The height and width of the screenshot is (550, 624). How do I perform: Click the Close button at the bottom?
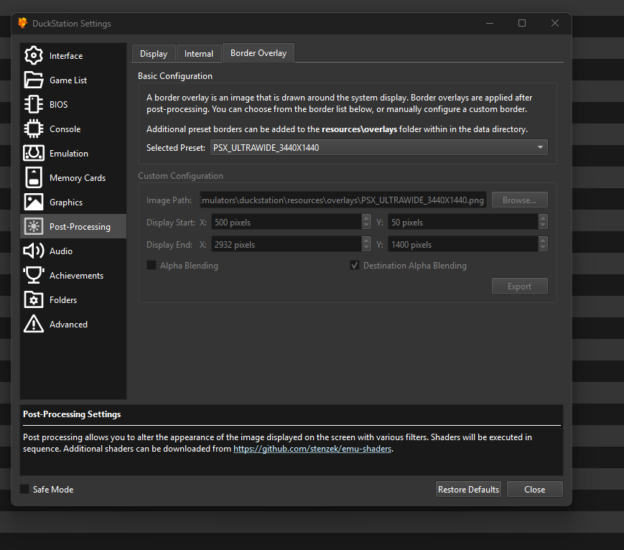coord(534,489)
